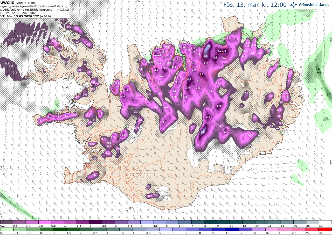Pick the 2 swatch in the green rain scale

(86, 229)
